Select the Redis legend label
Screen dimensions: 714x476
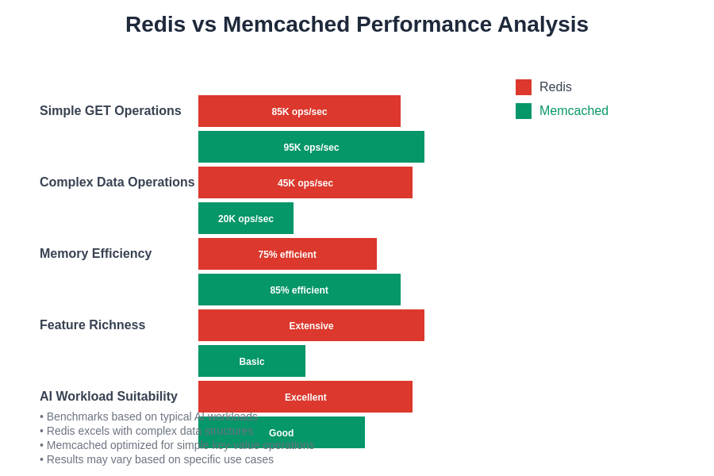pos(555,87)
